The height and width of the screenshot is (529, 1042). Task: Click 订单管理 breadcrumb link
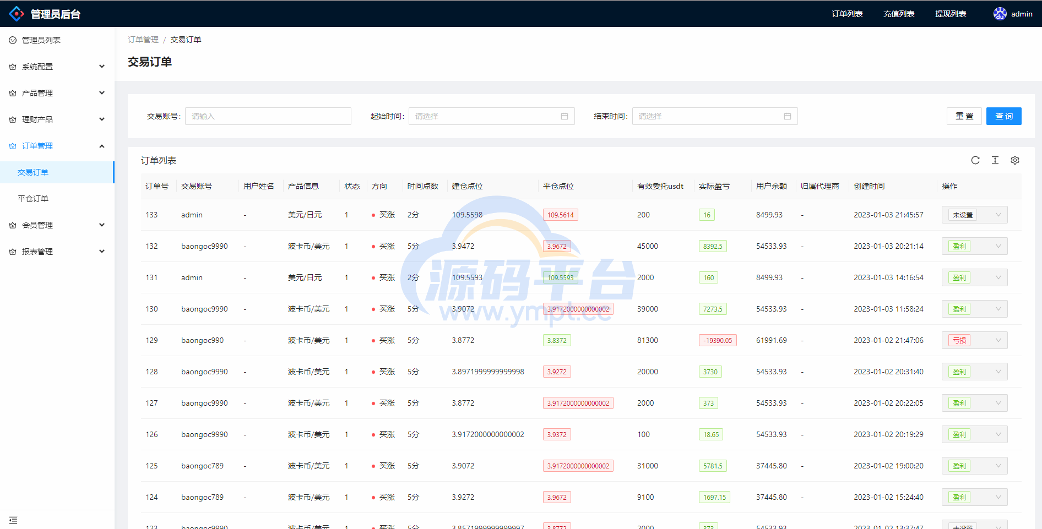(143, 40)
